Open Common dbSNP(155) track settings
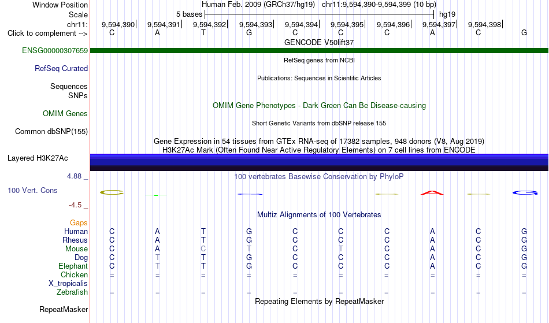 (x=51, y=131)
